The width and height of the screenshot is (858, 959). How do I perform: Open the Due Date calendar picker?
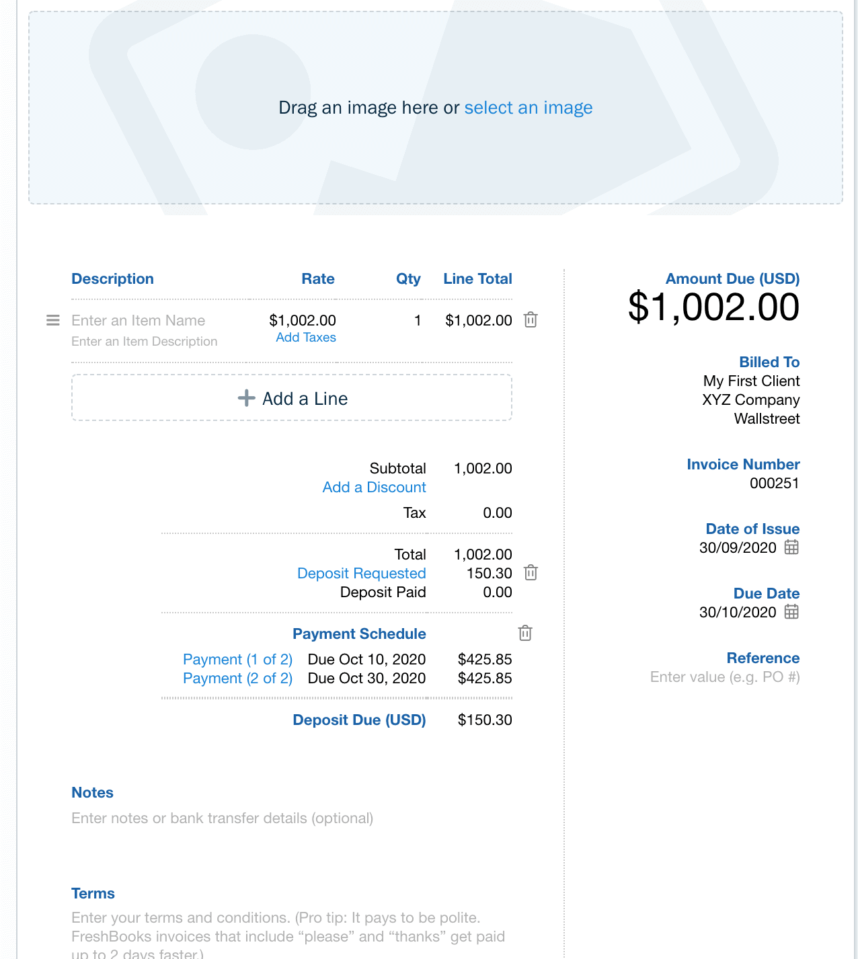pyautogui.click(x=791, y=612)
